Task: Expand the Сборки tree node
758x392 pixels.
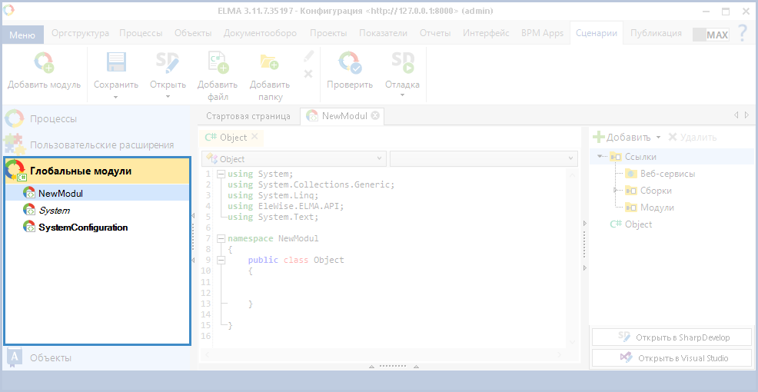Action: coord(615,191)
